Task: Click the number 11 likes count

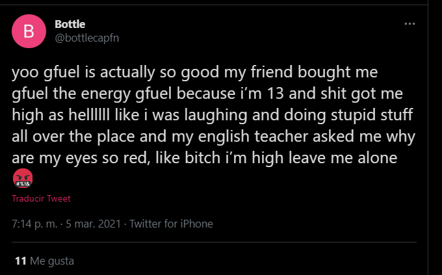Action: click(x=19, y=261)
